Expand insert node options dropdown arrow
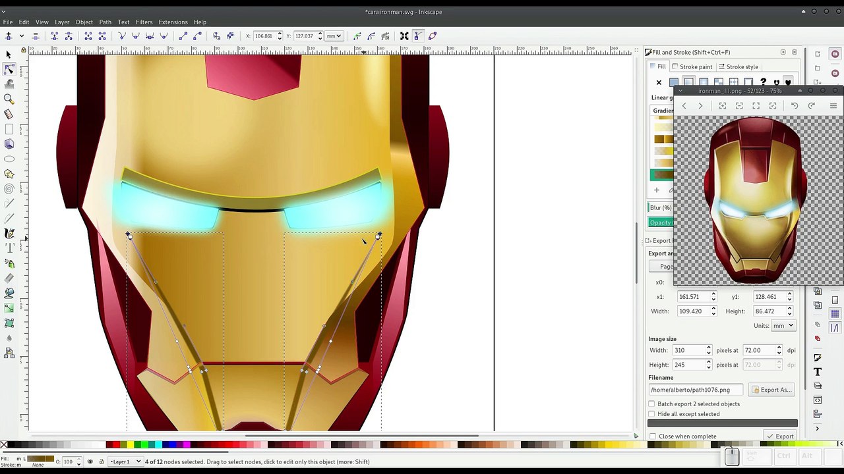 [x=21, y=36]
